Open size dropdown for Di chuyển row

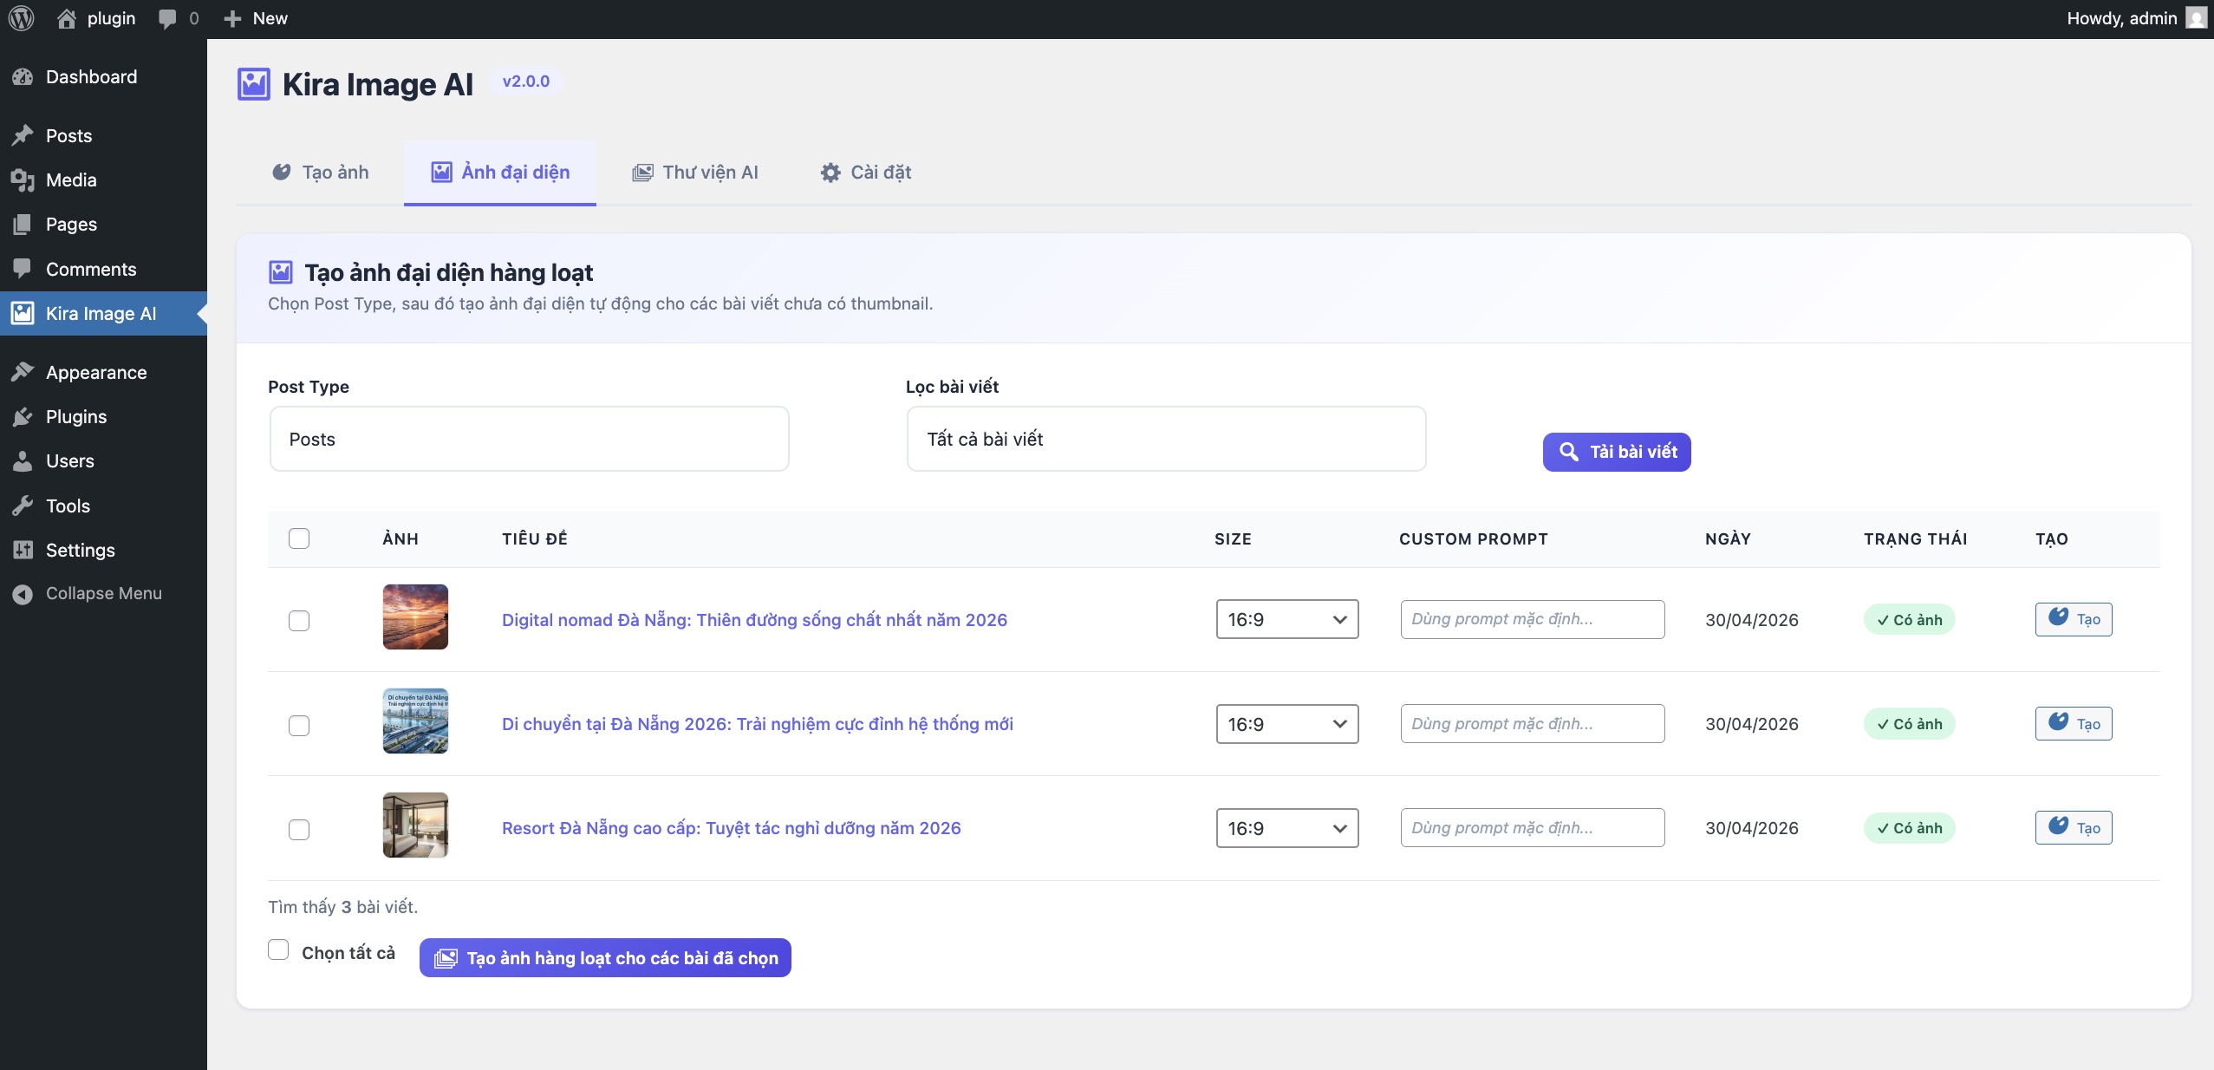tap(1287, 724)
